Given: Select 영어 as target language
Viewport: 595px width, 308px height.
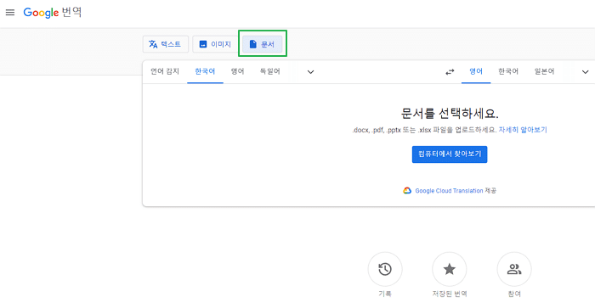Looking at the screenshot, I should 476,71.
